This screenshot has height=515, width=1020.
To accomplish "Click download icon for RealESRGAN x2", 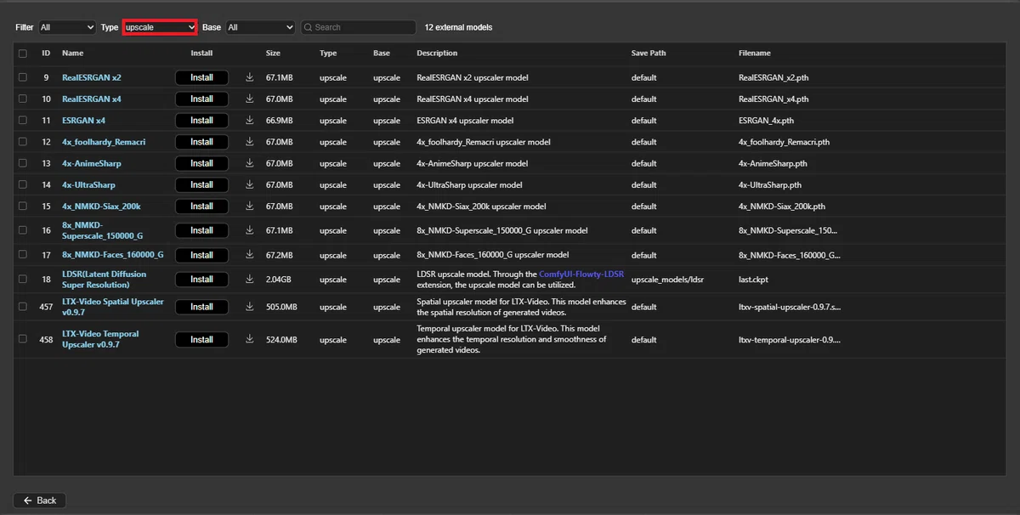I will (x=250, y=77).
